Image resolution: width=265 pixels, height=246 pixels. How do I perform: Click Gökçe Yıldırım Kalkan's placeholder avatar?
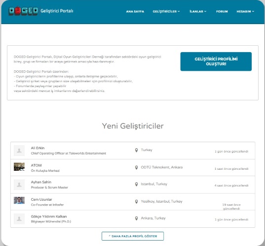click(x=19, y=219)
